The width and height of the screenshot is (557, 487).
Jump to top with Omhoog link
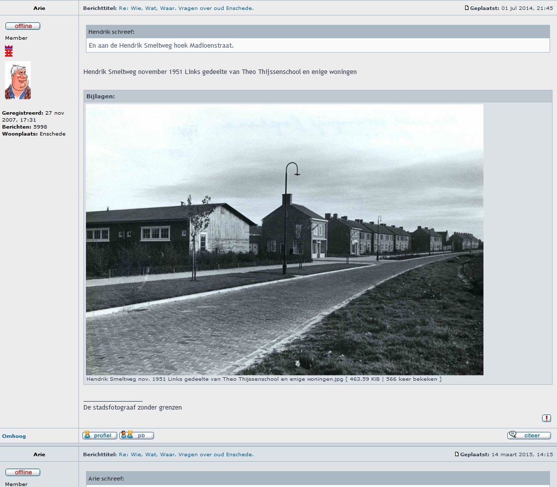(14, 436)
